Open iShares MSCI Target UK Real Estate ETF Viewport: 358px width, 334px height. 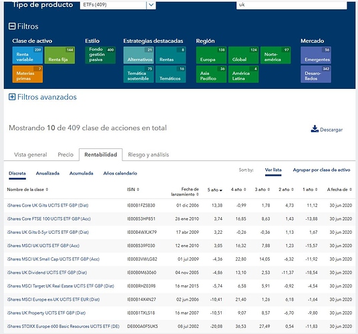(61, 286)
